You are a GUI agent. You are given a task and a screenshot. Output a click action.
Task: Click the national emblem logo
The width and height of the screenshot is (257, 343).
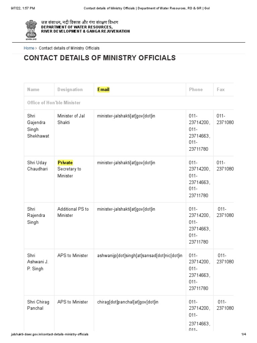pos(31,30)
